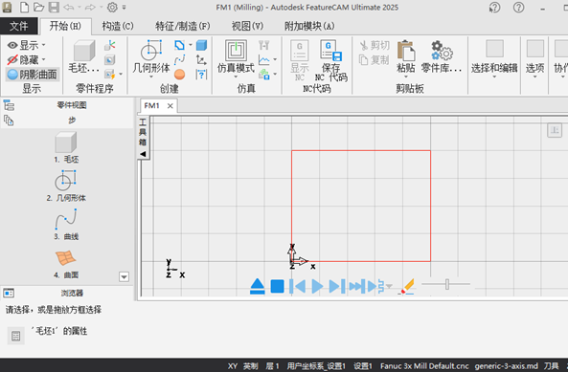
Task: Click the coordinate axes icon in 创建 group
Action: click(201, 59)
